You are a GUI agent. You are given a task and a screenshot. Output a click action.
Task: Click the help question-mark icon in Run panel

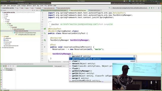pos(1,86)
